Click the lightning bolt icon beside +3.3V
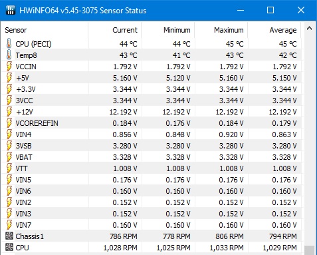The width and height of the screenshot is (317, 255). (x=9, y=89)
